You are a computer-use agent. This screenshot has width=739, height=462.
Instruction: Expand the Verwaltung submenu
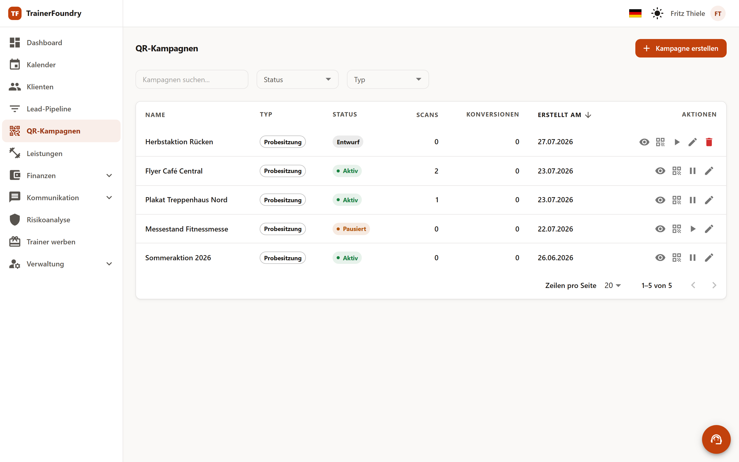[x=109, y=264]
